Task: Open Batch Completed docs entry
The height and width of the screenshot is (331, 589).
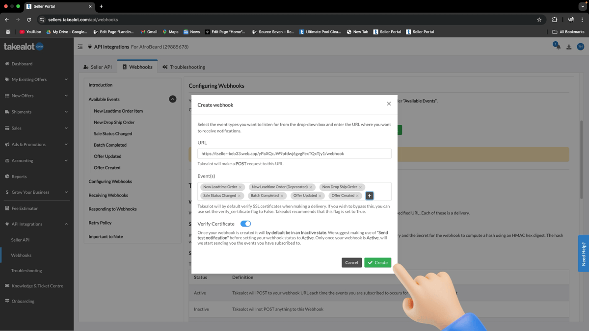Action: tap(110, 145)
